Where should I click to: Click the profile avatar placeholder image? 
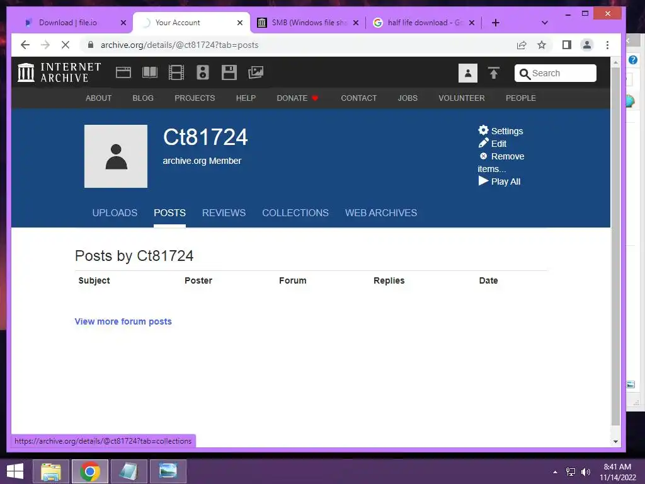coord(116,156)
